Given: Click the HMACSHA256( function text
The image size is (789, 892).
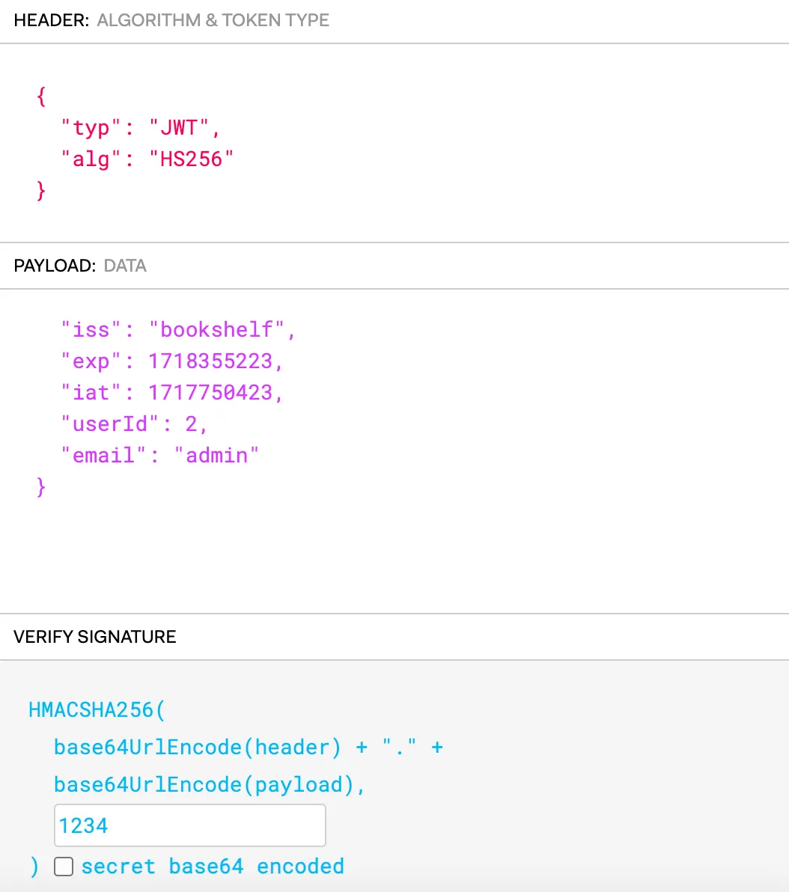Looking at the screenshot, I should click(96, 709).
